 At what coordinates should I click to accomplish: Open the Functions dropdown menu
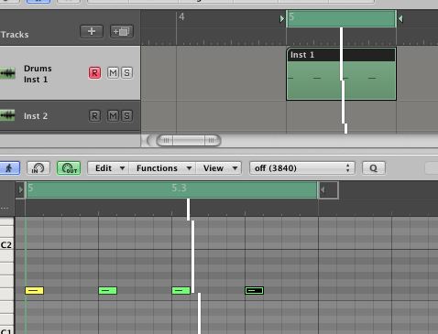click(162, 168)
